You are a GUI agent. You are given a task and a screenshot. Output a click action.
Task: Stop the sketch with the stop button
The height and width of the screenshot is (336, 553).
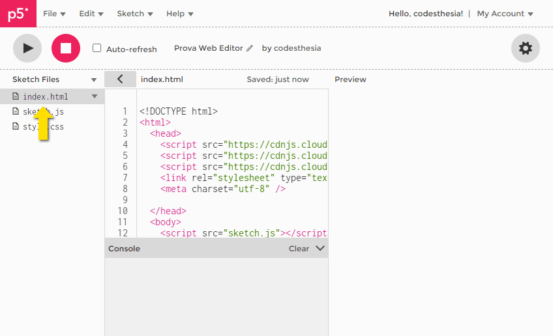(66, 48)
